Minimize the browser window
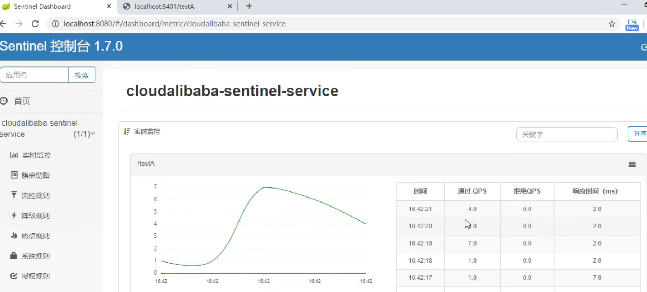This screenshot has height=292, width=647. (624, 5)
